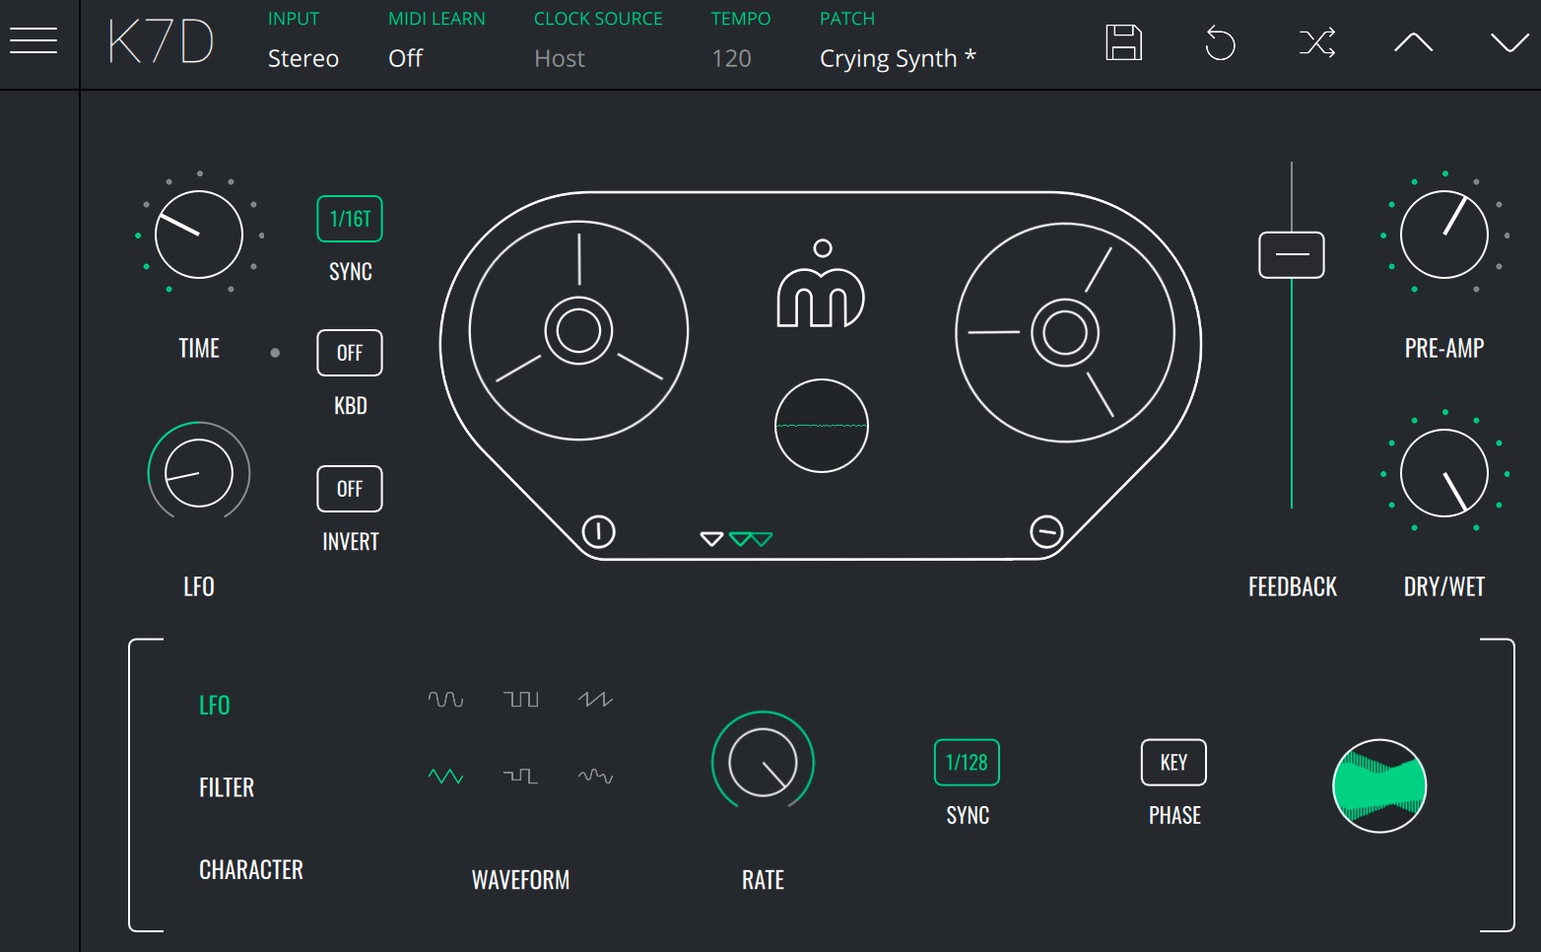Switch to the FILTER section
This screenshot has height=952, width=1541.
[227, 787]
